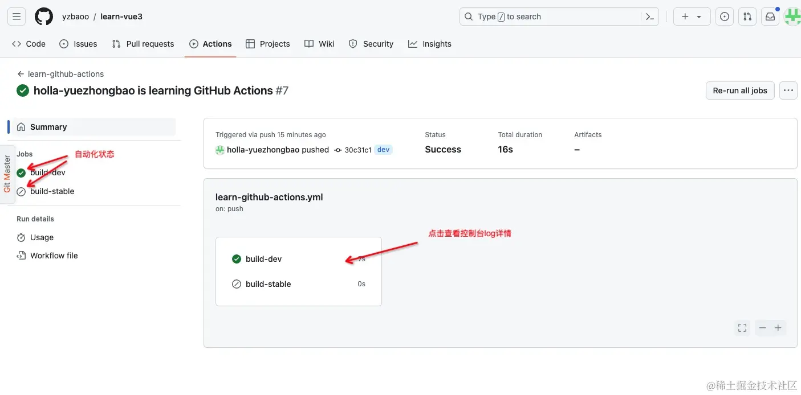
Task: Click the Success status text
Action: tap(443, 150)
